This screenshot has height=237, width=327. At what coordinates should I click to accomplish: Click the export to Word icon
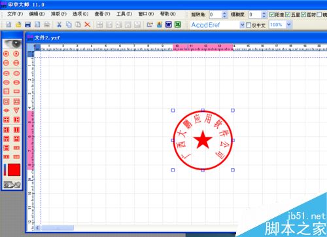tap(169, 24)
